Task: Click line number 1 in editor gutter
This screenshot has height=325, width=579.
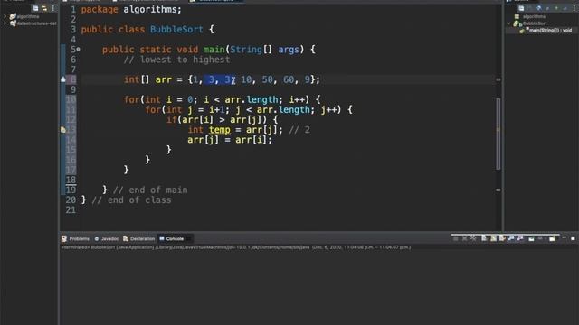Action: 72,9
